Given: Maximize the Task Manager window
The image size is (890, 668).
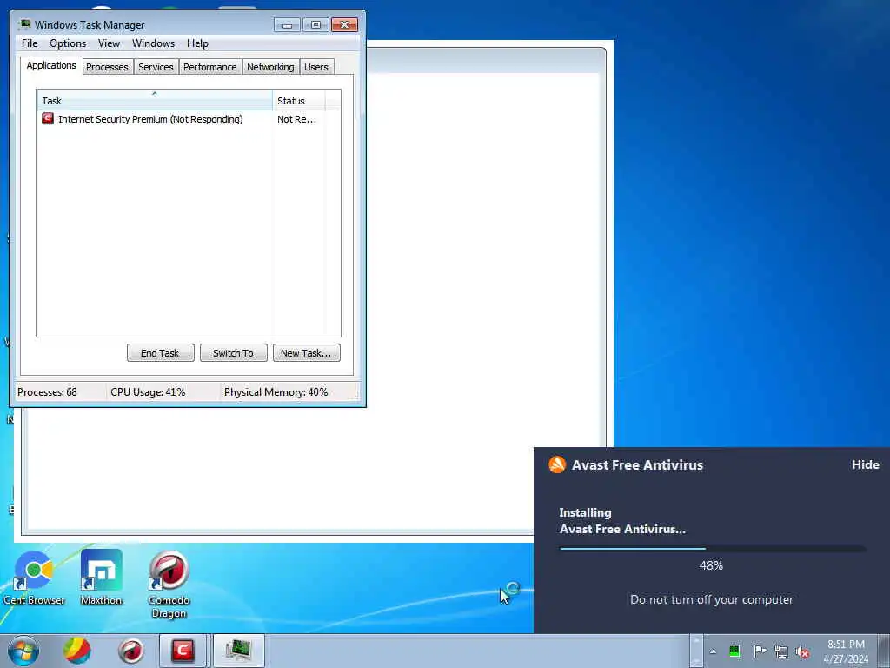Looking at the screenshot, I should (x=315, y=25).
